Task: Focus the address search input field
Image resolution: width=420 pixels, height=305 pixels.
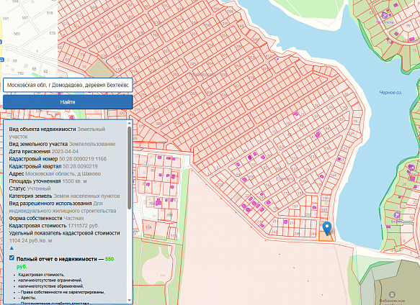Action: pos(68,85)
